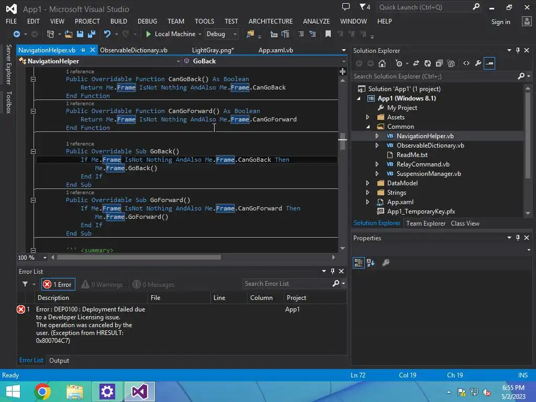The width and height of the screenshot is (536, 402).
Task: Open the feedback speech bubble icon
Action: pos(346,7)
